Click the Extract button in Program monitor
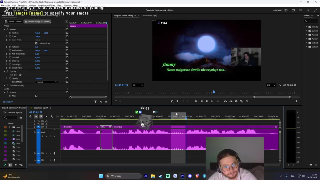Viewport: 320px width, 180px height. pyautogui.click(x=230, y=101)
